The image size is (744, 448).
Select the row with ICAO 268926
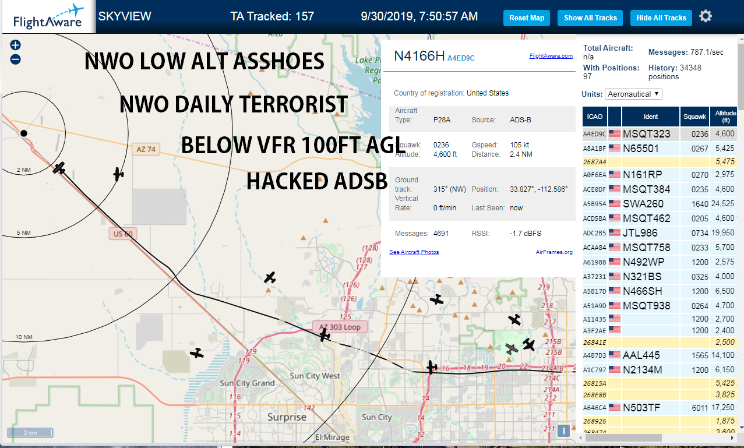pyautogui.click(x=661, y=421)
